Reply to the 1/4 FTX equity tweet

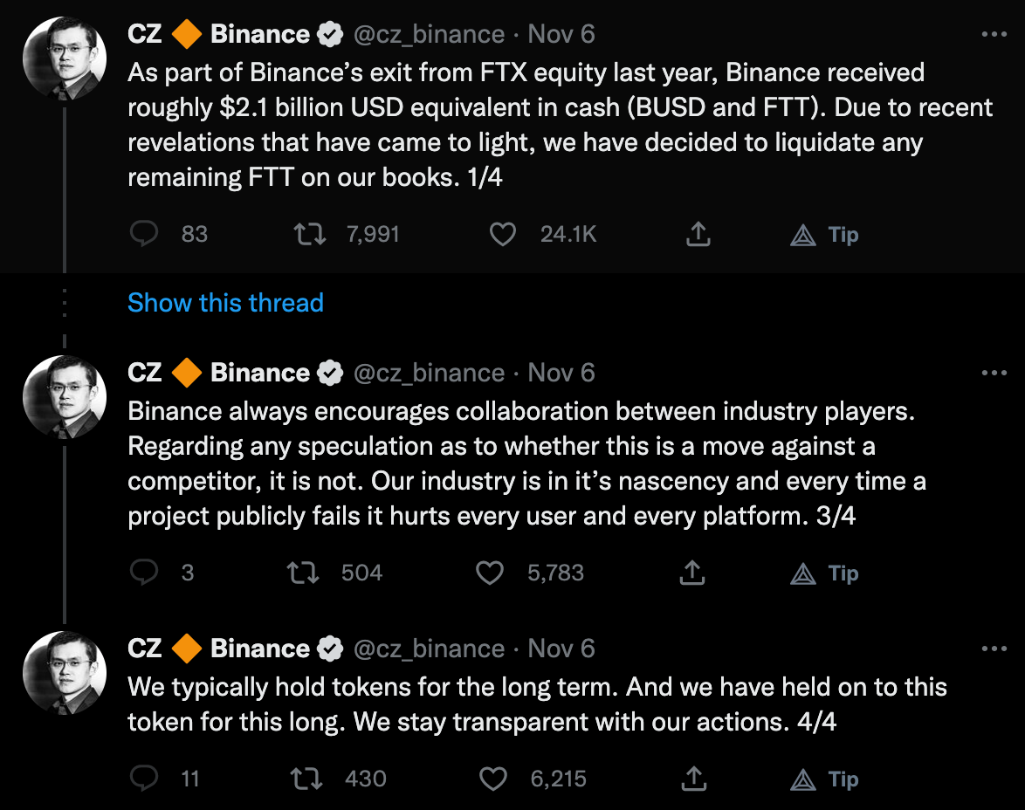(144, 234)
